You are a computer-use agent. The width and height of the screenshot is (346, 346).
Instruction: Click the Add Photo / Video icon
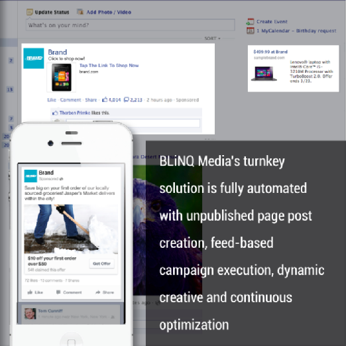(80, 12)
